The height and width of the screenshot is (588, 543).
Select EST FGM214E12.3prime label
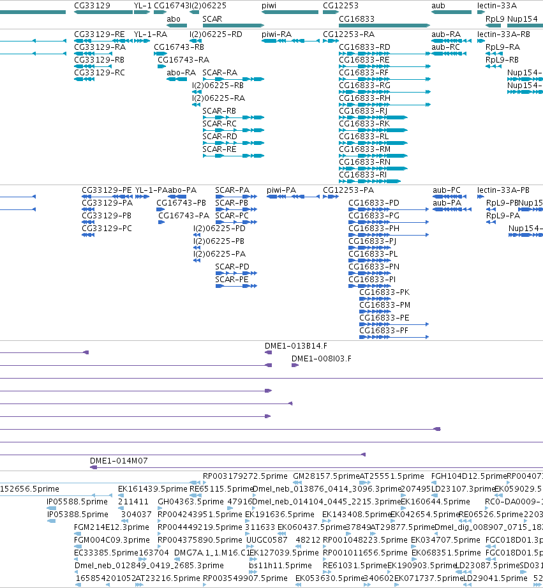point(112,527)
